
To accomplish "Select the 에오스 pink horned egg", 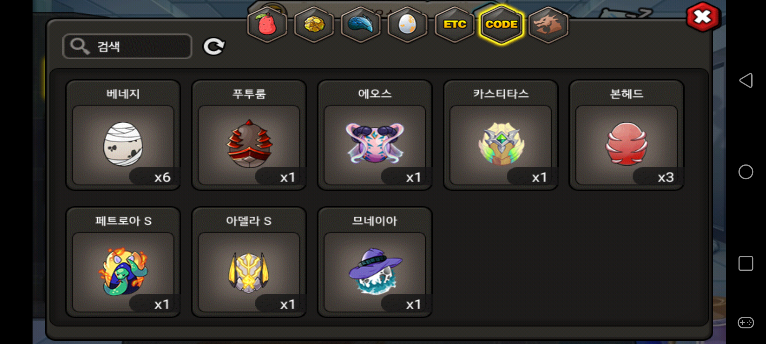I will (375, 135).
